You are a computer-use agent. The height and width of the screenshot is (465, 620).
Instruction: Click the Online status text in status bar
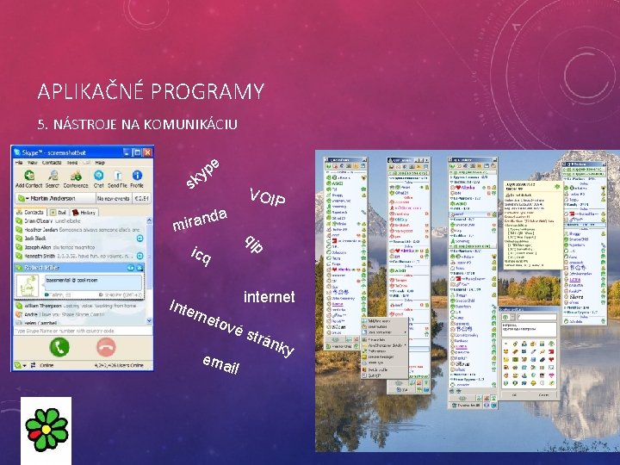pyautogui.click(x=46, y=365)
